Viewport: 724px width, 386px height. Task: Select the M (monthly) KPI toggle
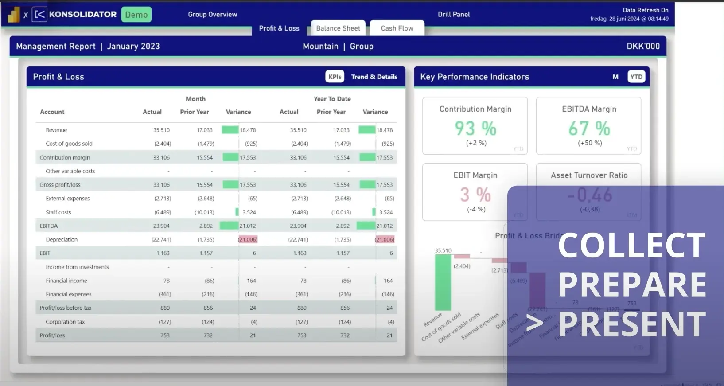click(x=615, y=77)
